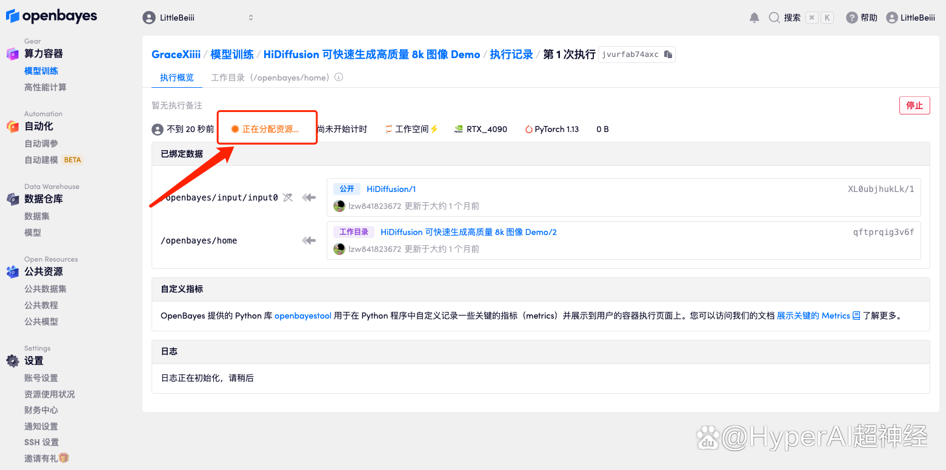Click 暂无执行备注 to add note
946x470 pixels.
177,105
